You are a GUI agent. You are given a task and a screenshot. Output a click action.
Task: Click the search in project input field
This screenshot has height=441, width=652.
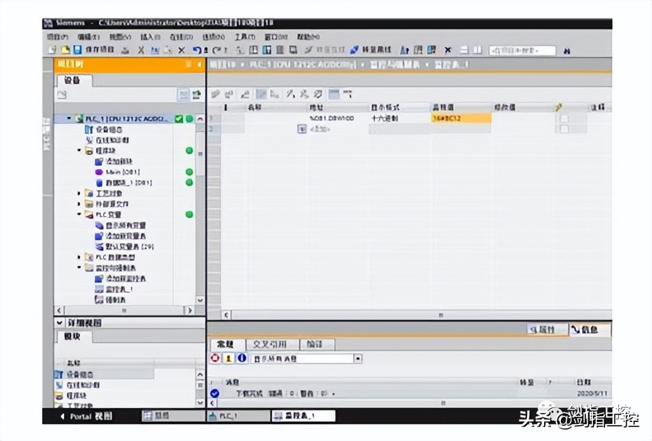522,51
